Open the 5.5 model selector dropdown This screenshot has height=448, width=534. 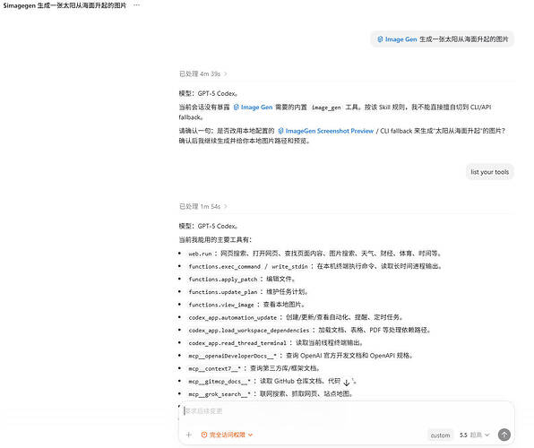tap(474, 435)
